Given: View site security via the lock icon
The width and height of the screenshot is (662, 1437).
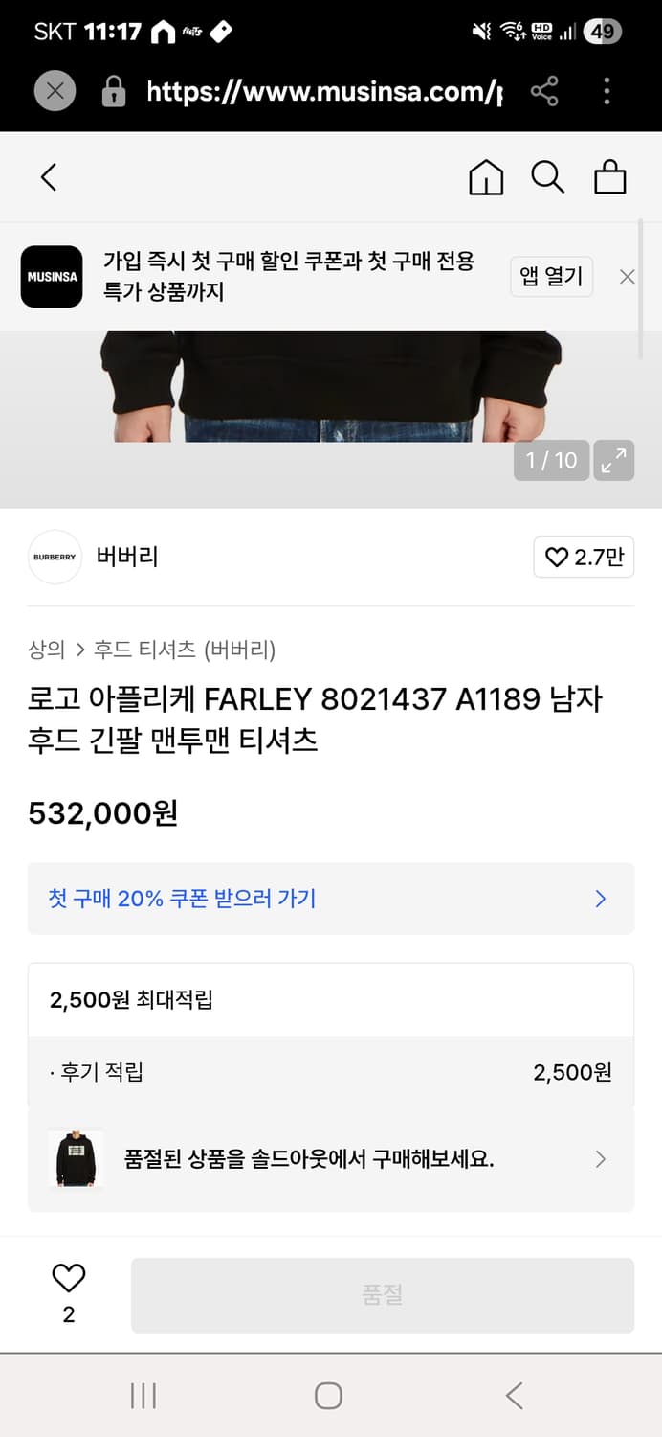Looking at the screenshot, I should tap(115, 91).
